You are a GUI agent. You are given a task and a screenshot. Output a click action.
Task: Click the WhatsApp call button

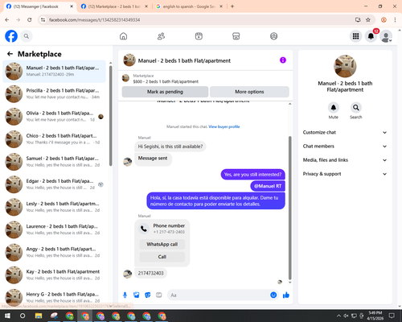click(x=162, y=244)
